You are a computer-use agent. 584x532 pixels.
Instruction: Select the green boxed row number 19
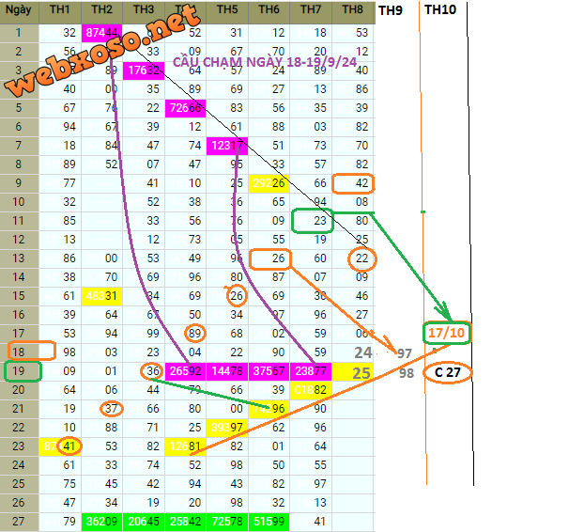pos(20,371)
